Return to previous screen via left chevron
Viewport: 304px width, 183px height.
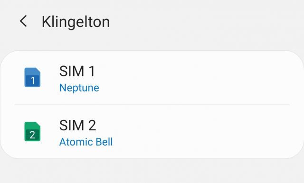pos(23,21)
